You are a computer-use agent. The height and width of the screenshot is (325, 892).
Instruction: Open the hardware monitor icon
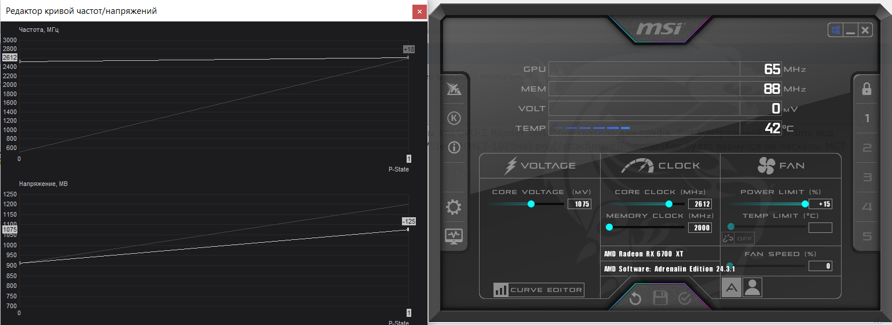coord(454,236)
